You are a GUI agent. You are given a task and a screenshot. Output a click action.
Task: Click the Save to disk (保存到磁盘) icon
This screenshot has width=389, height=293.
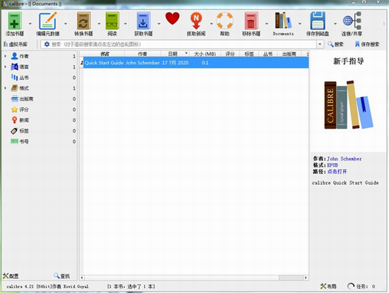click(x=317, y=21)
